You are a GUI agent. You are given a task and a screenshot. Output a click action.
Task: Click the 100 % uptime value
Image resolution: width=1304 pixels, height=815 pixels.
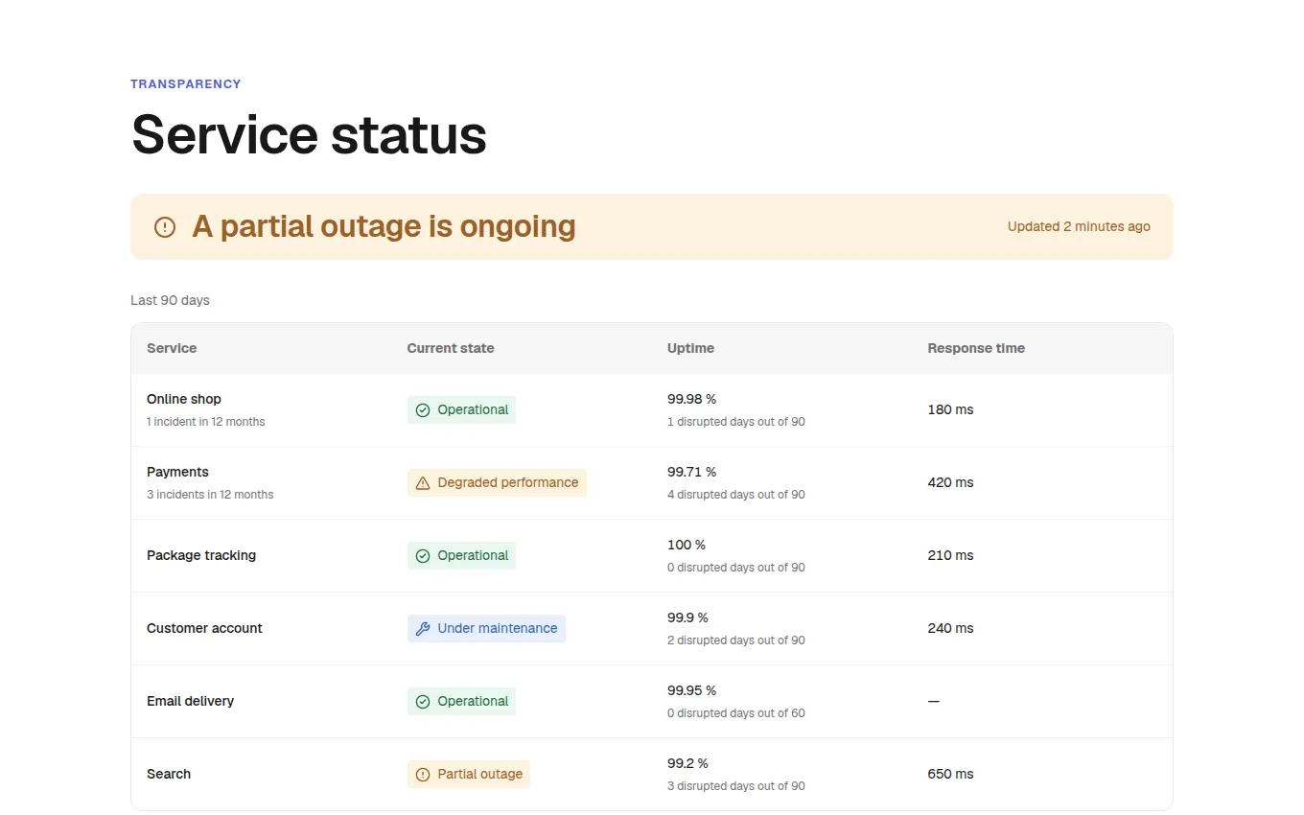[687, 545]
